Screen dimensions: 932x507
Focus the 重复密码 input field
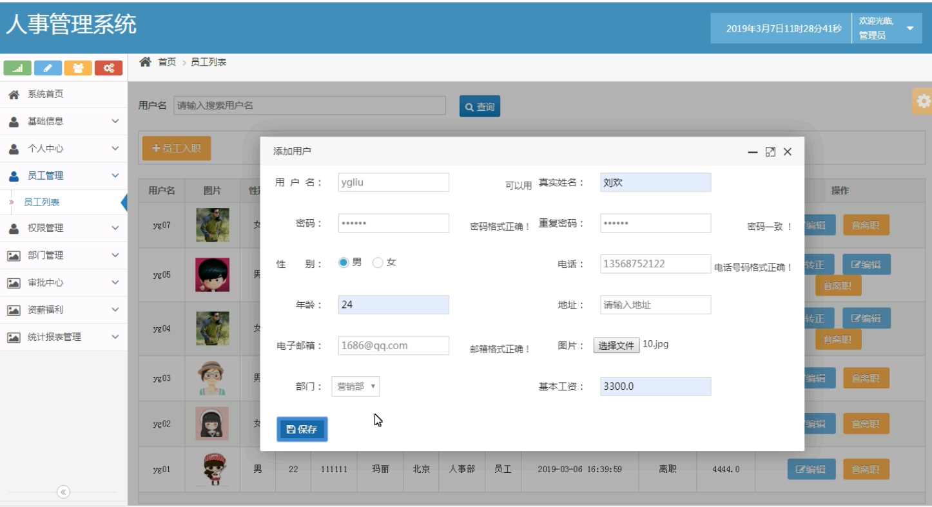(x=655, y=223)
